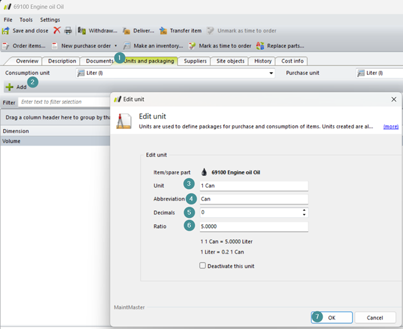Click the printer icon in toolbar
Screen dimensions: 403x329
click(x=68, y=31)
